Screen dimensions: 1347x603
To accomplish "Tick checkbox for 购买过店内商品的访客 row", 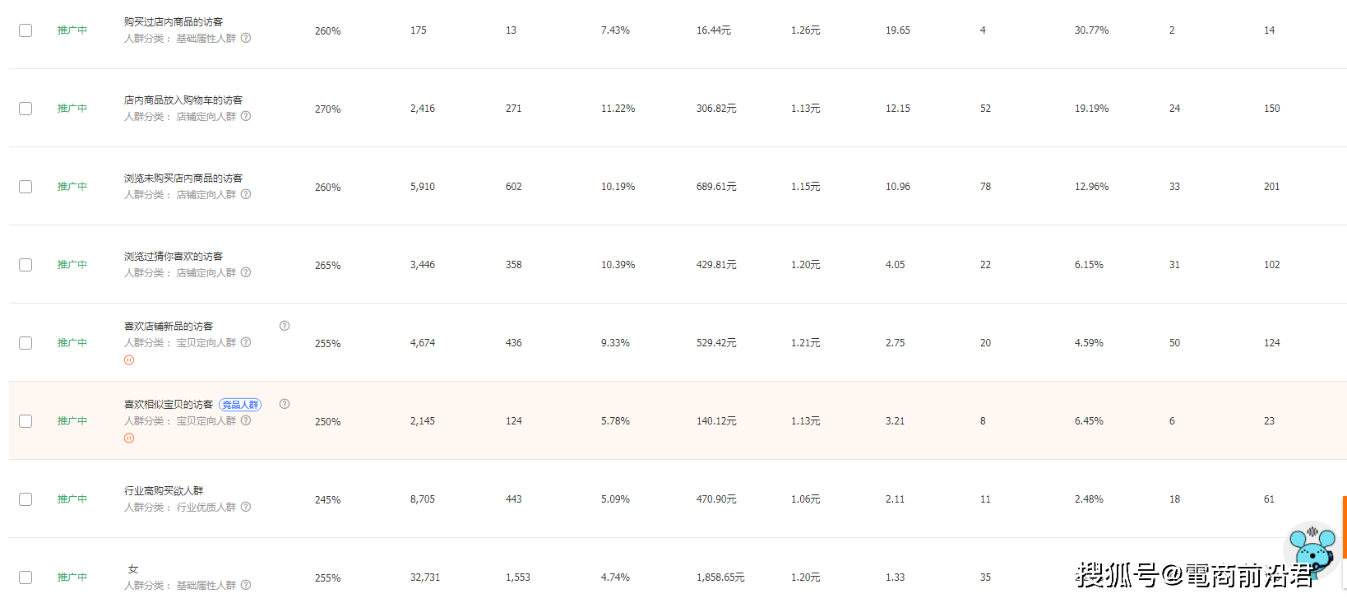I will (25, 30).
